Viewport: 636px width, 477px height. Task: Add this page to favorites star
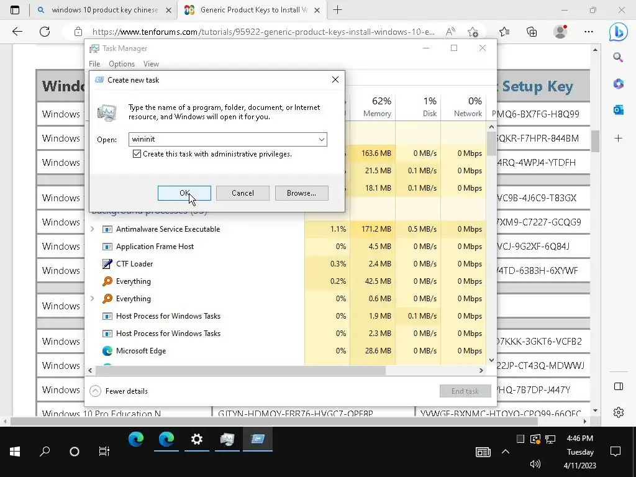coord(473,32)
